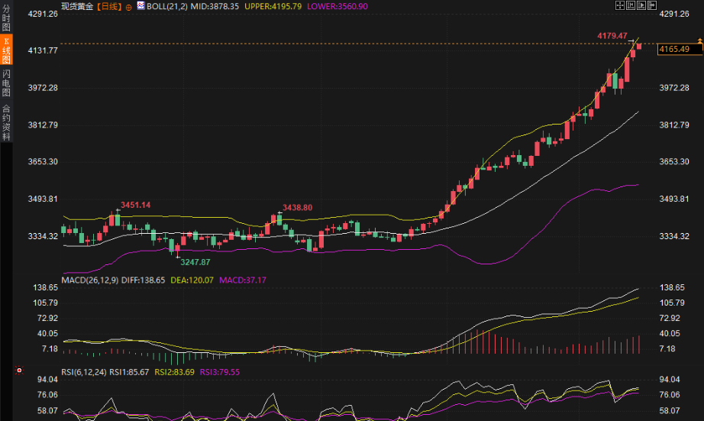Click the red dot marker left of RSI panel
The image size is (704, 421).
tap(19, 370)
